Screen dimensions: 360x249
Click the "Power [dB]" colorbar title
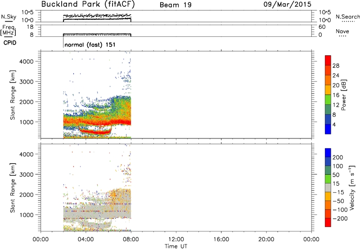[344, 95]
